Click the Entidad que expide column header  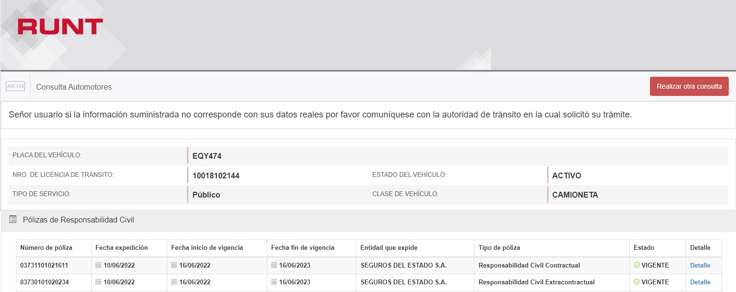coord(389,248)
